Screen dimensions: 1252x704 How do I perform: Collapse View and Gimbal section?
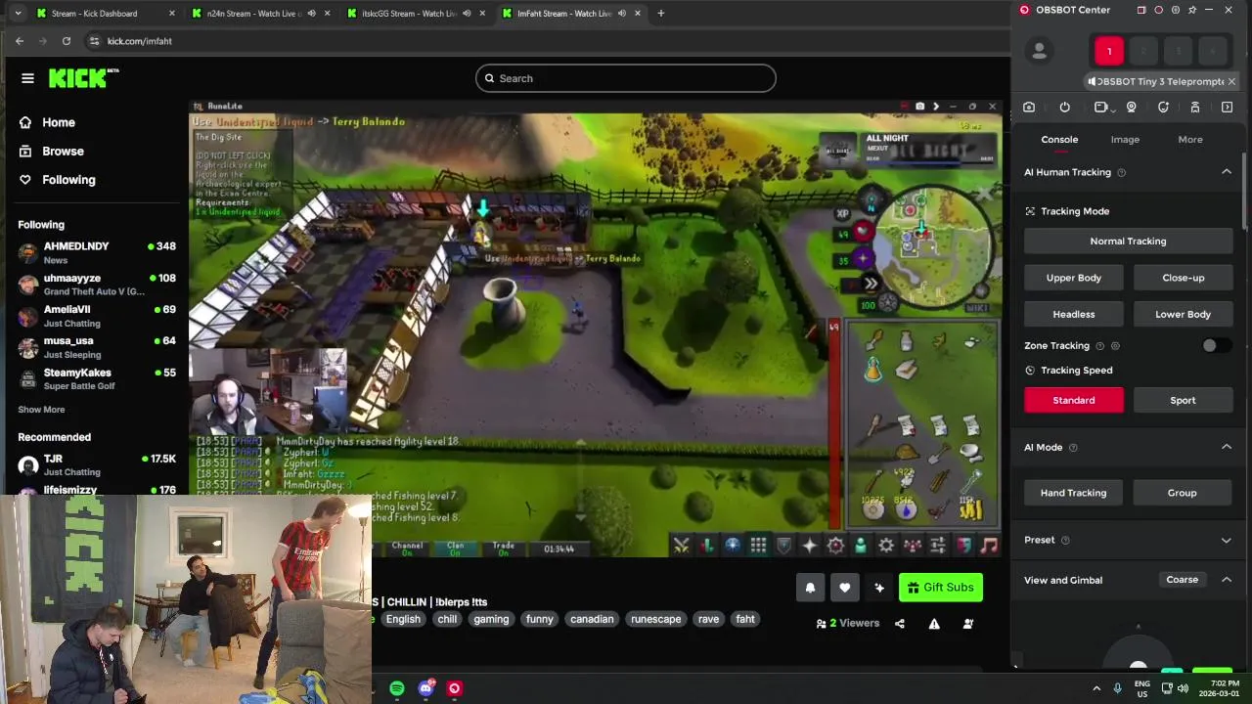click(x=1227, y=580)
